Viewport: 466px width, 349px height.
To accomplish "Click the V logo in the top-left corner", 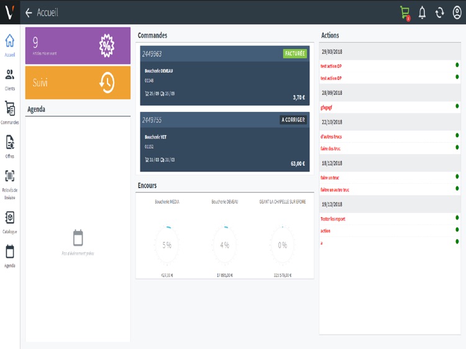I will pos(10,12).
